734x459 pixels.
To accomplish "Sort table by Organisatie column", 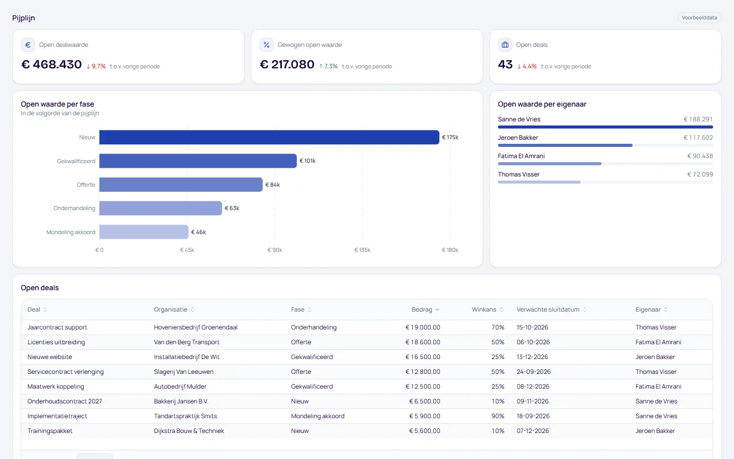I will click(174, 310).
